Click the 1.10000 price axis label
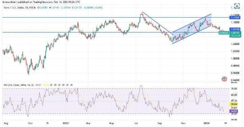Viewport: 244px width, 127px height. [235, 22]
